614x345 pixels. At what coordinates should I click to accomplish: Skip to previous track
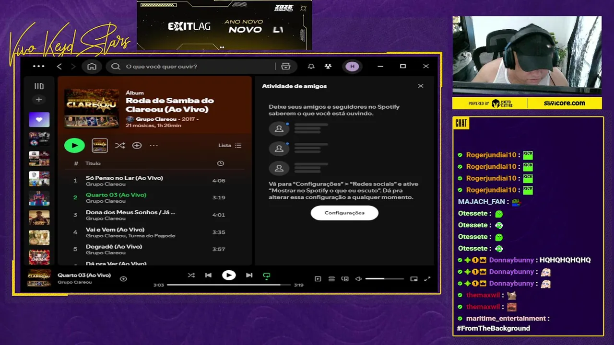208,275
